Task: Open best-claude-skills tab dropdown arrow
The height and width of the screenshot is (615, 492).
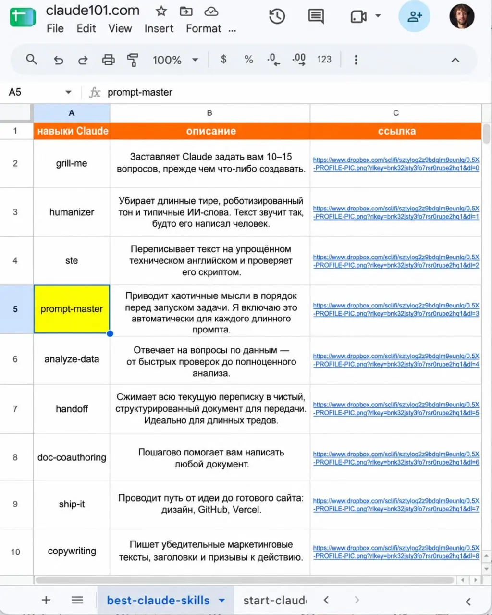Action: (221, 600)
